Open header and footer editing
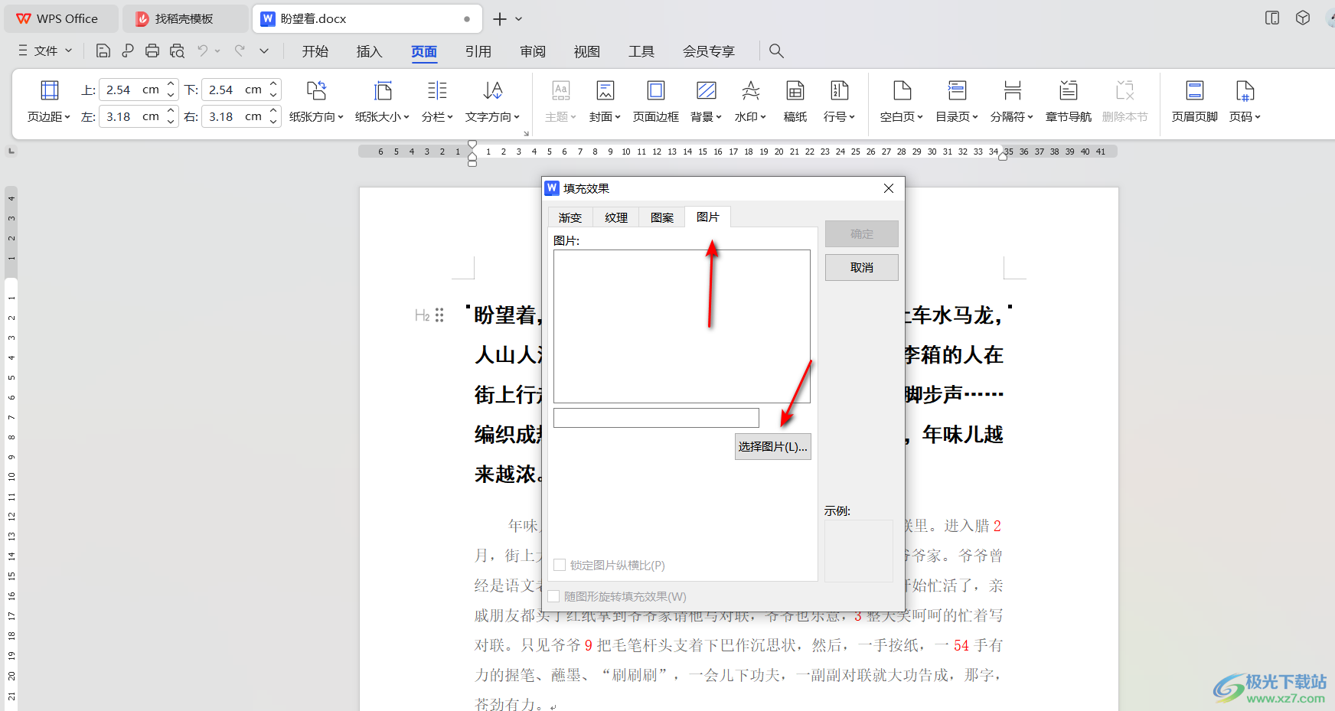 [1194, 101]
